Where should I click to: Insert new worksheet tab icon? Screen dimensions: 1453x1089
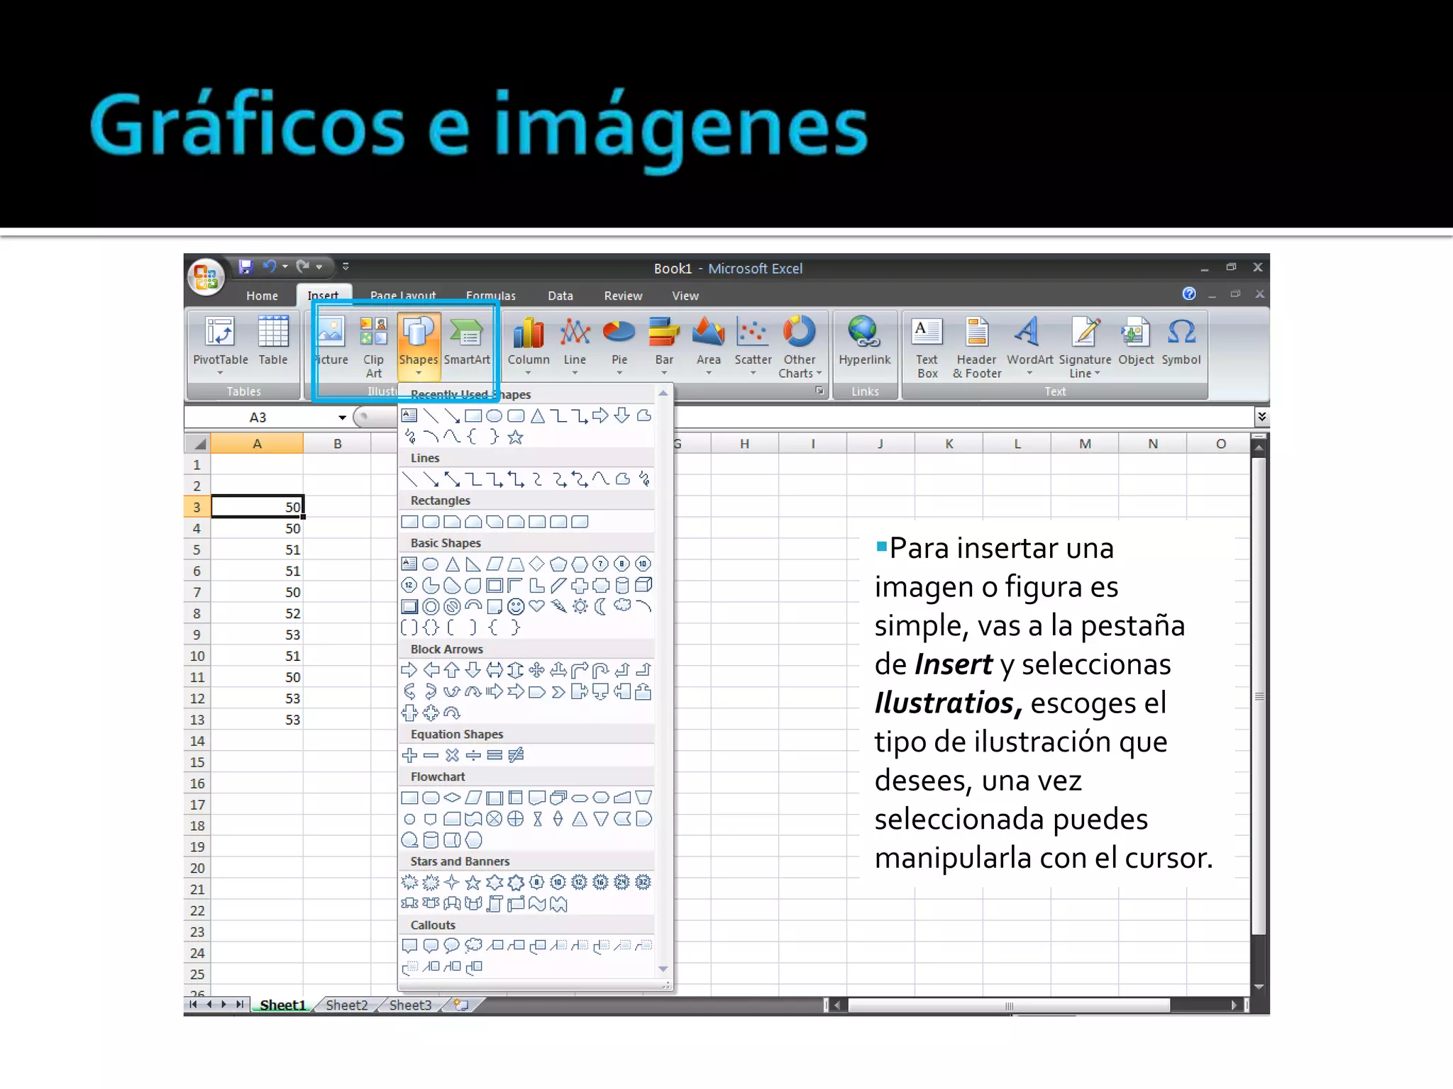pos(461,1005)
